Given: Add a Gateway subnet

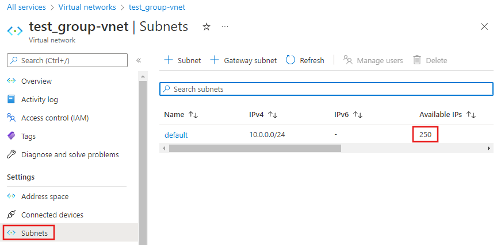Looking at the screenshot, I should pos(243,60).
